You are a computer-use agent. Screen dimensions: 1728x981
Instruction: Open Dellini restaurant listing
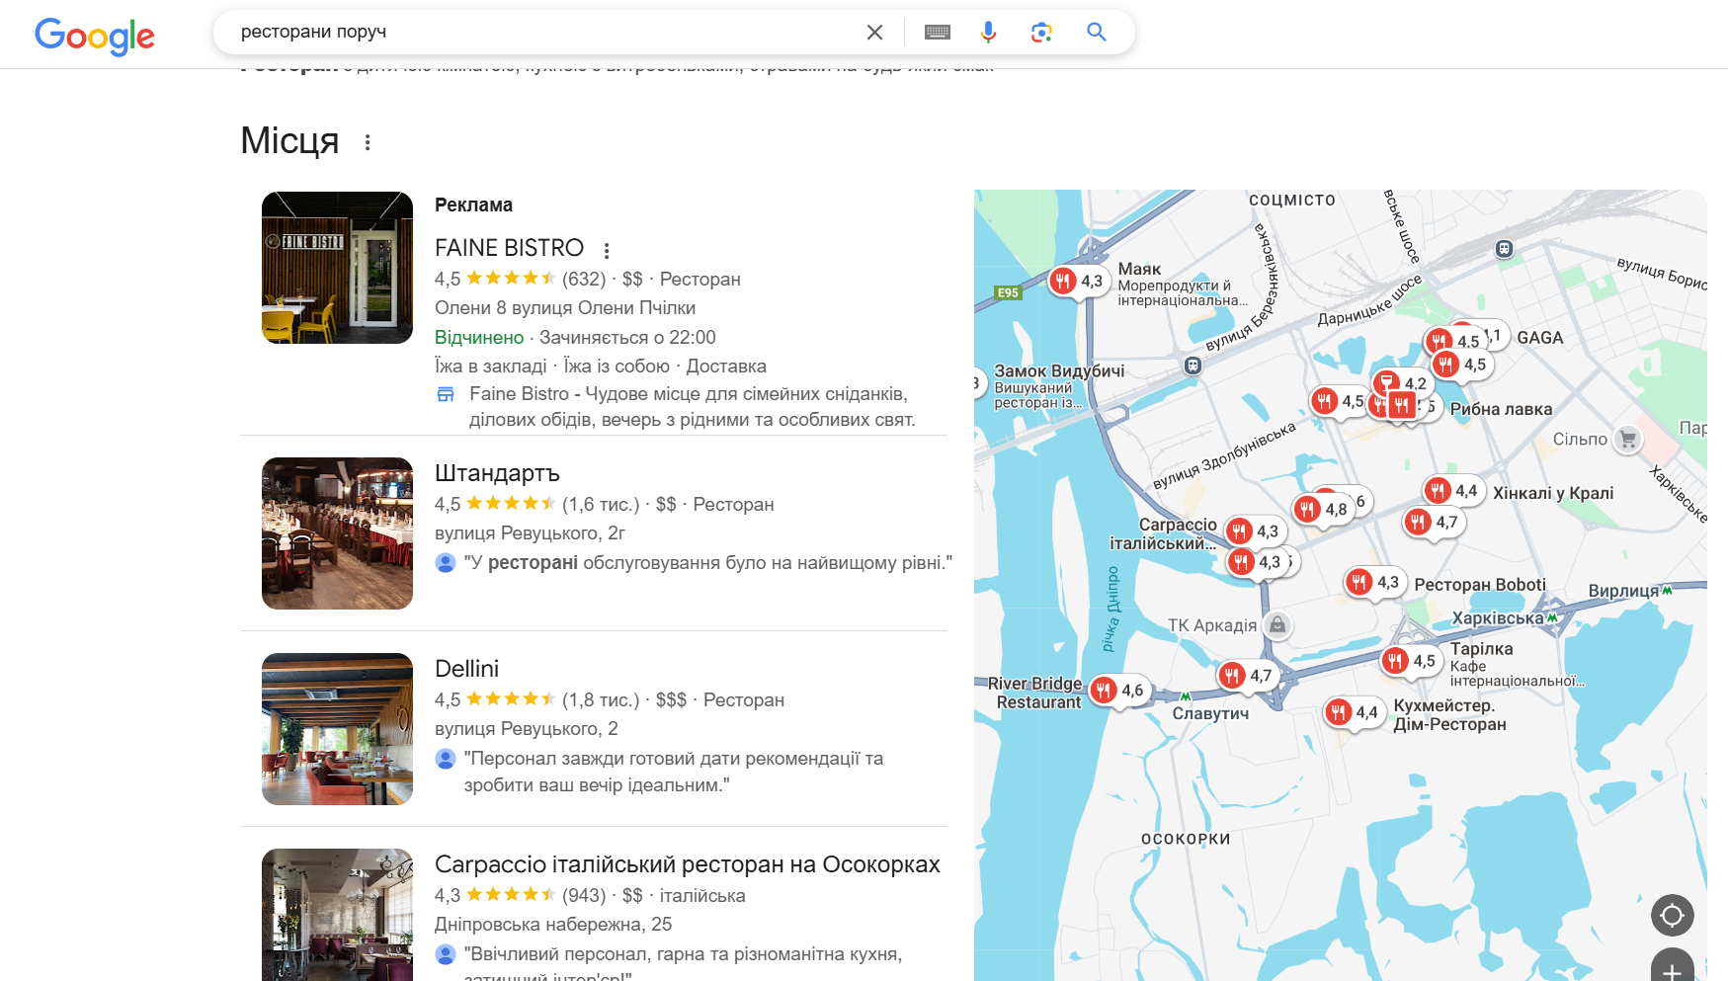(x=466, y=669)
